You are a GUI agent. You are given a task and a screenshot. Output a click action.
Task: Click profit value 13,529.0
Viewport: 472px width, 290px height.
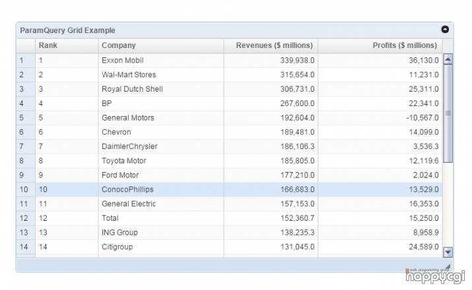coord(424,190)
